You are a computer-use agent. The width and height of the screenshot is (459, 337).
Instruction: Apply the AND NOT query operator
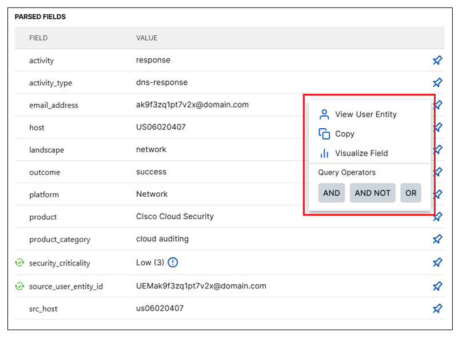click(x=373, y=193)
